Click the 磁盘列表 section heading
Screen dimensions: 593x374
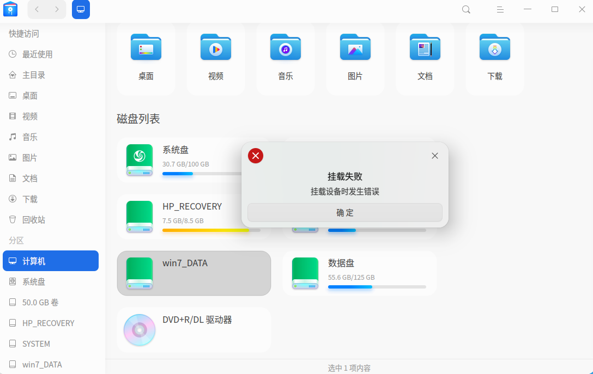point(138,119)
